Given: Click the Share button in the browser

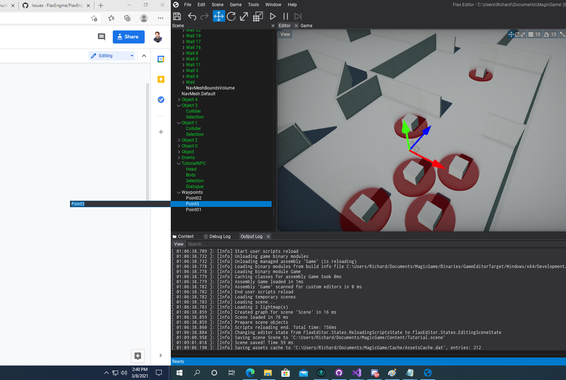Looking at the screenshot, I should [x=128, y=37].
